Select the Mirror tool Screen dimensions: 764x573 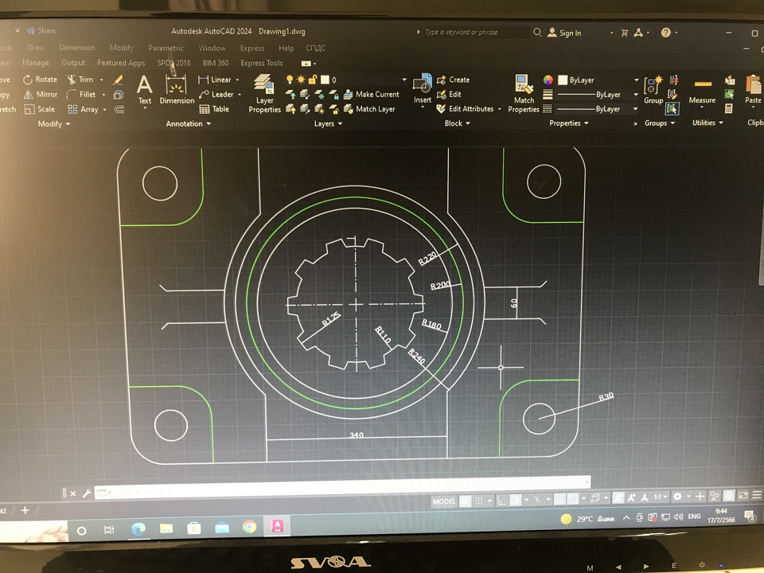(x=41, y=95)
